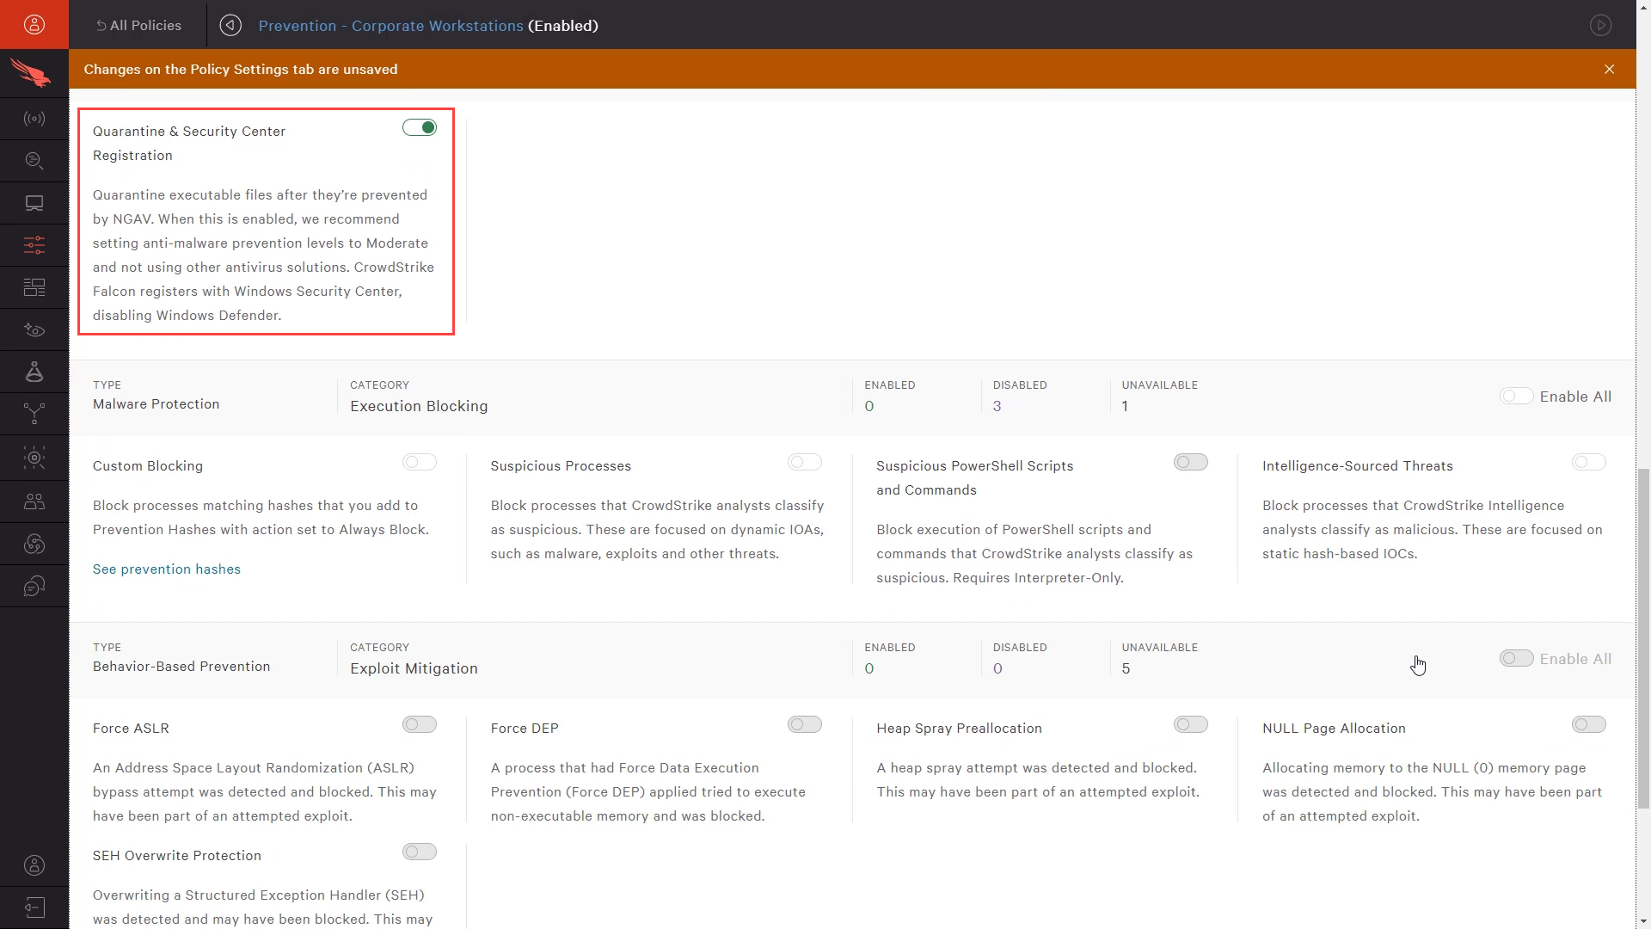The height and width of the screenshot is (929, 1651).
Task: Open the Hosts monitor icon in sidebar
Action: 34,203
